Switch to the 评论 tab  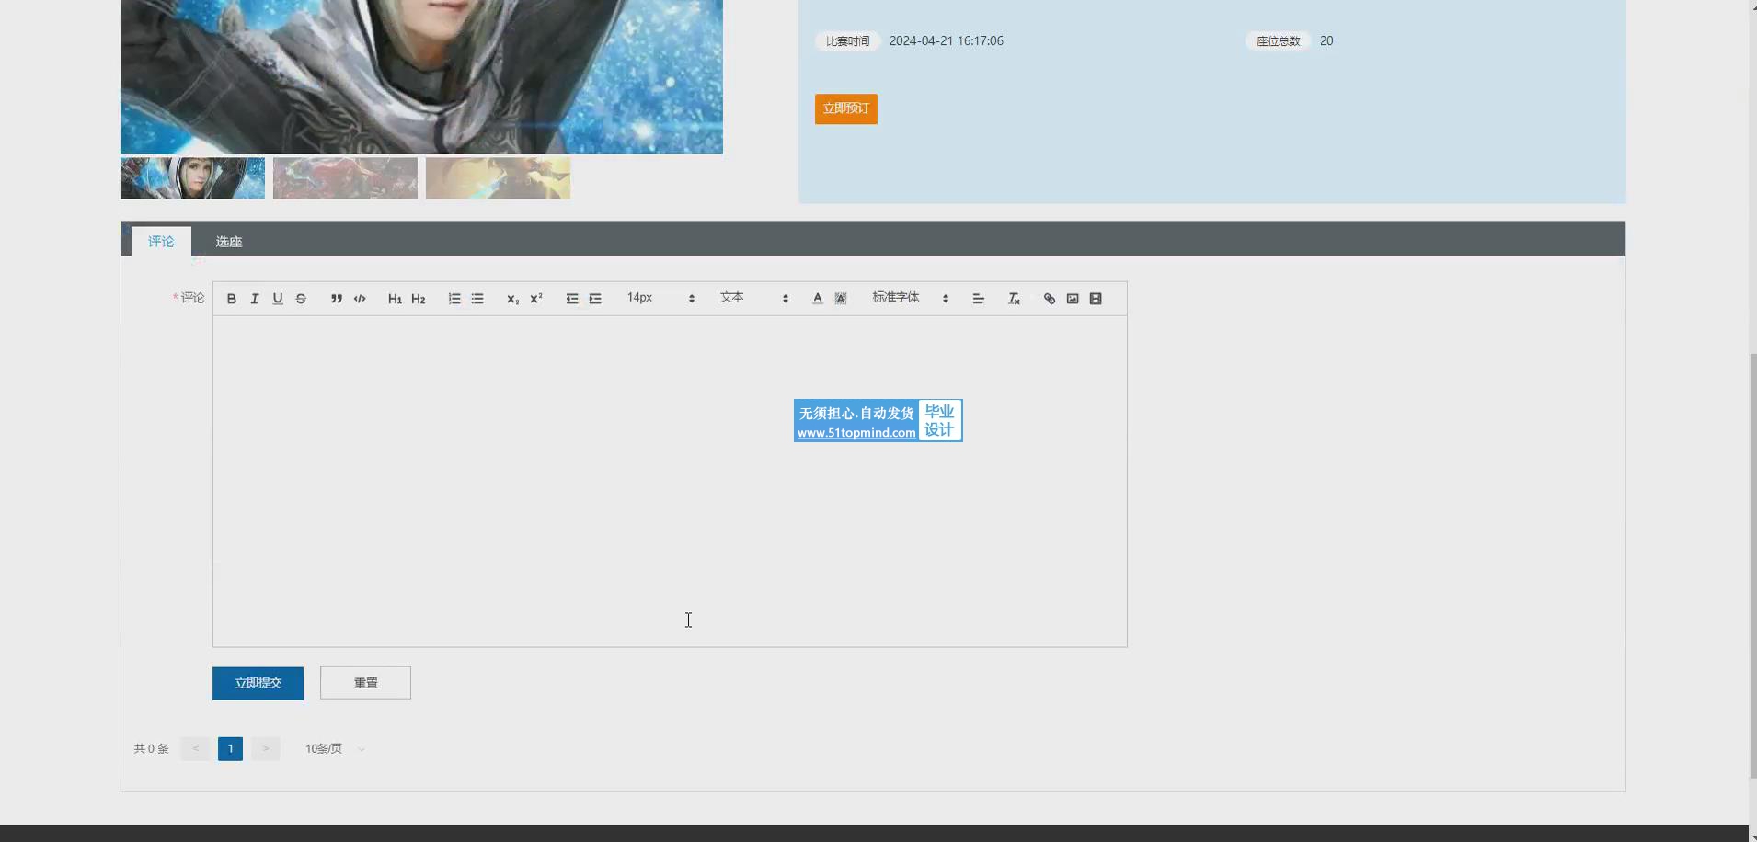pyautogui.click(x=161, y=241)
